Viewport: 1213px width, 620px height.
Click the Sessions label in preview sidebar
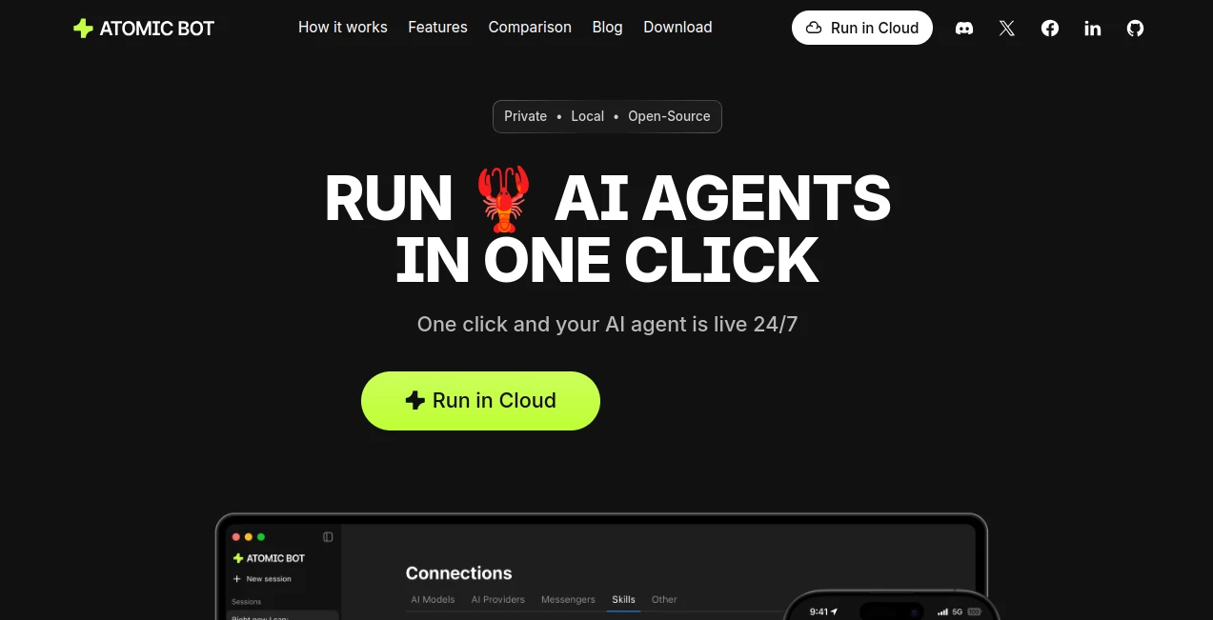246,602
